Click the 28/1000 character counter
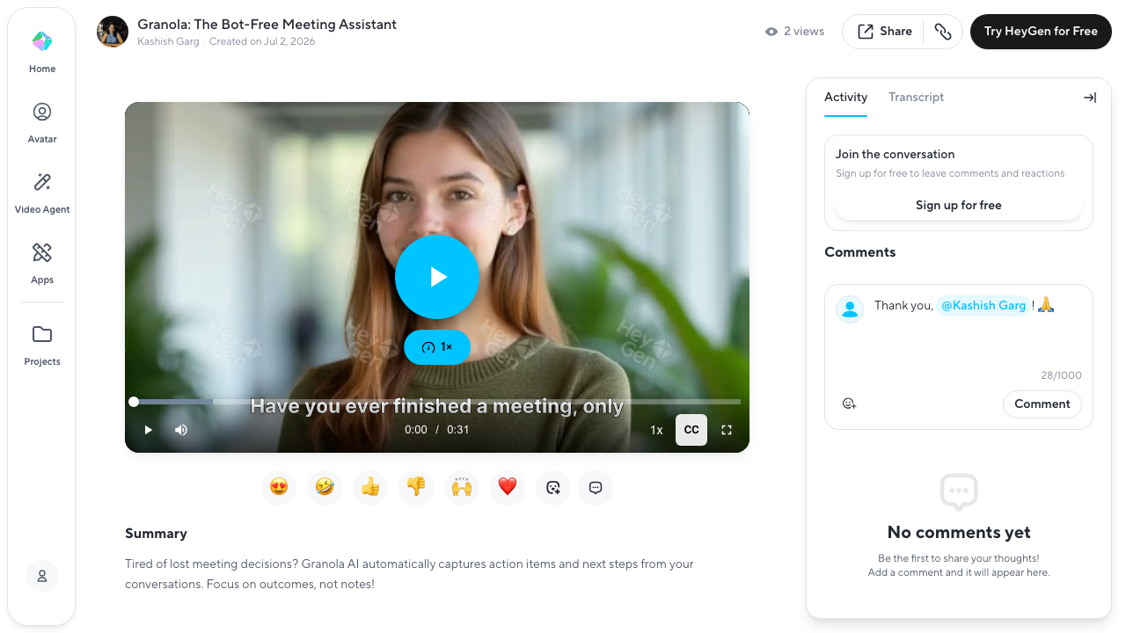This screenshot has width=1126, height=633. pos(1061,375)
